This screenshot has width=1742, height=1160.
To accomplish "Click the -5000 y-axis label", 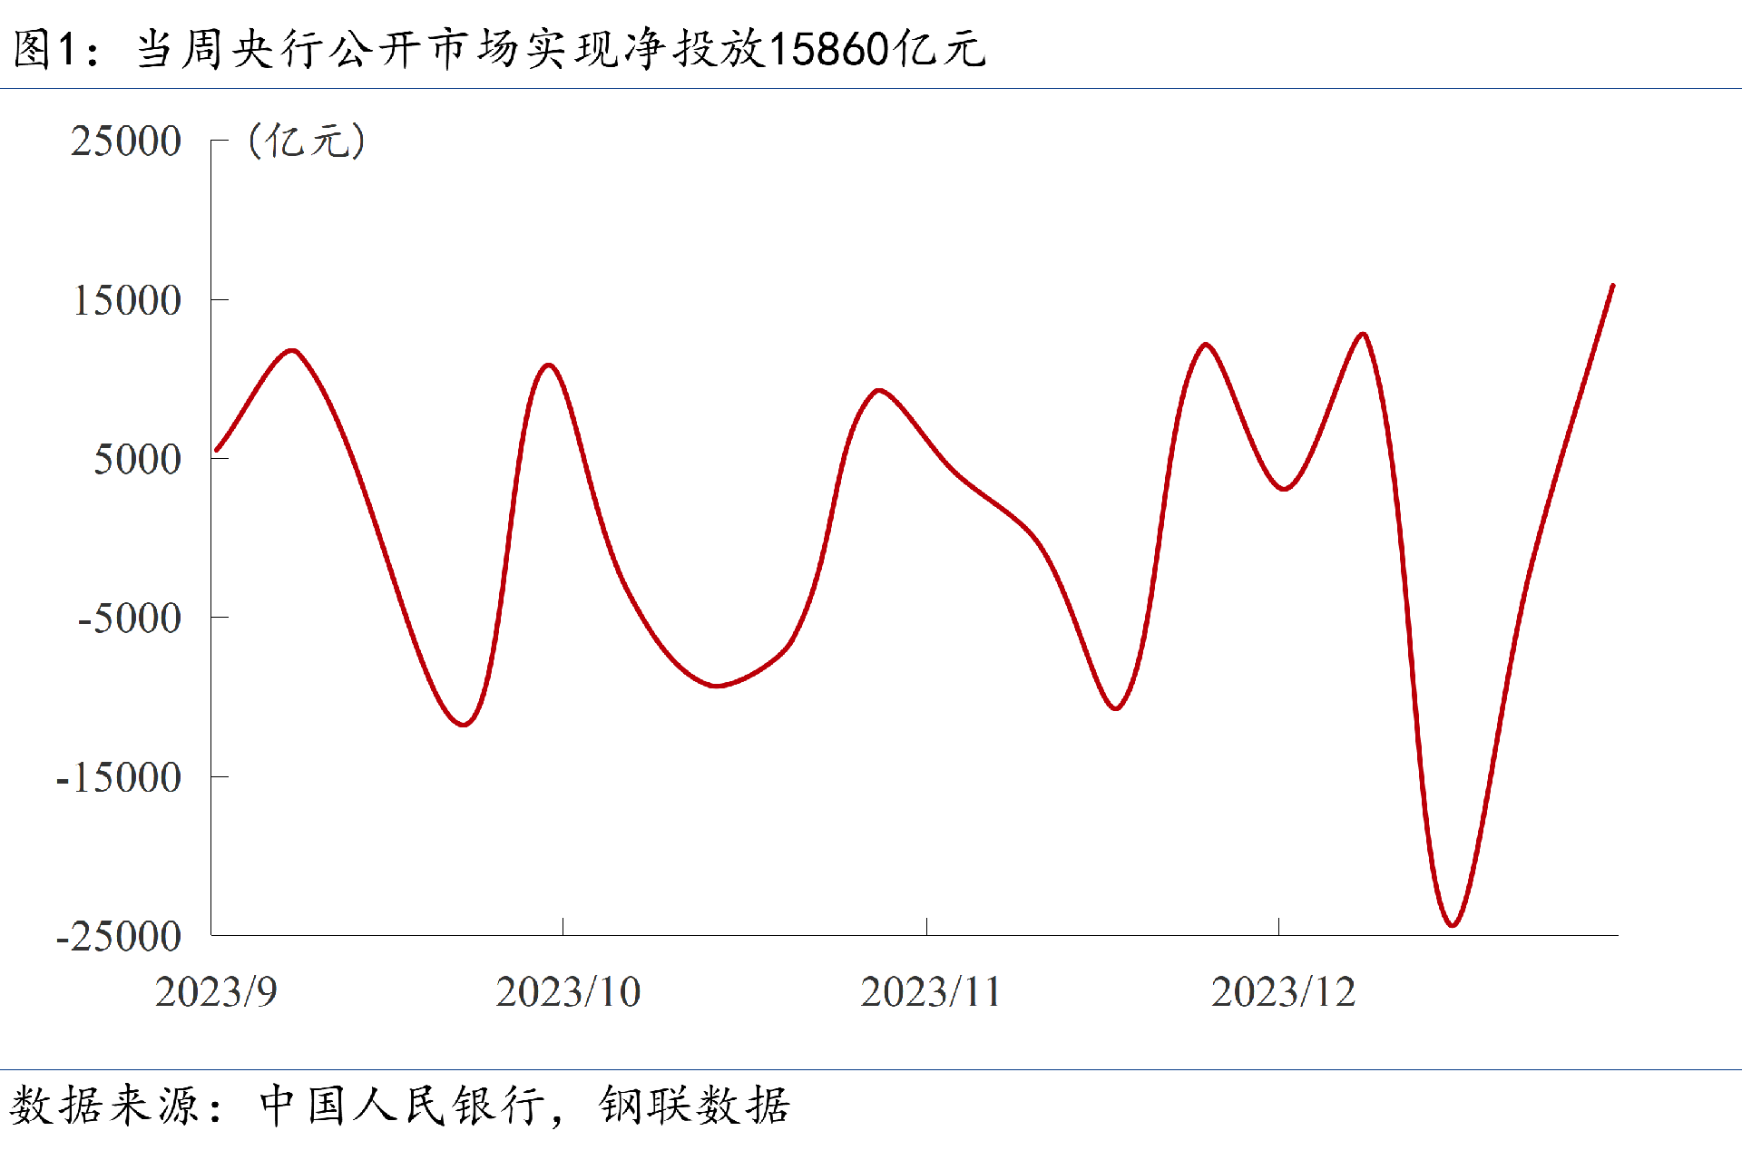I will click(x=130, y=619).
